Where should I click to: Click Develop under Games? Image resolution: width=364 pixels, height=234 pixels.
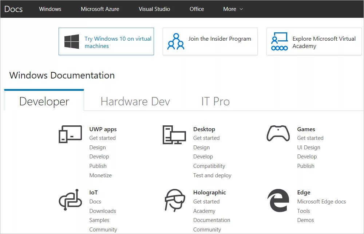[x=307, y=157]
